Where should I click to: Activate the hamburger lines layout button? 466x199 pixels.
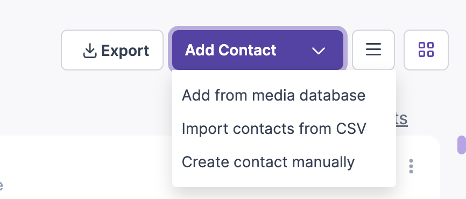(373, 50)
